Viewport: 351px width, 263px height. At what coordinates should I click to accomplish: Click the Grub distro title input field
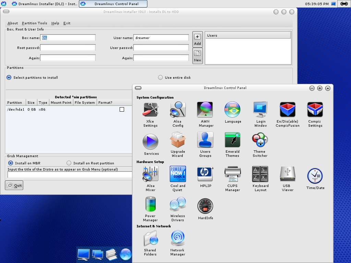click(x=70, y=175)
